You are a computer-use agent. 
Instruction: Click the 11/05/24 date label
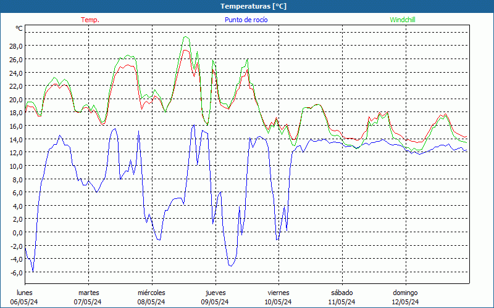[342, 302]
